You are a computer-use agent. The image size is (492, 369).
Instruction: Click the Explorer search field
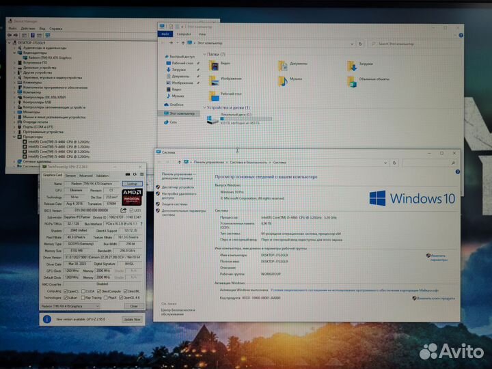point(413,44)
